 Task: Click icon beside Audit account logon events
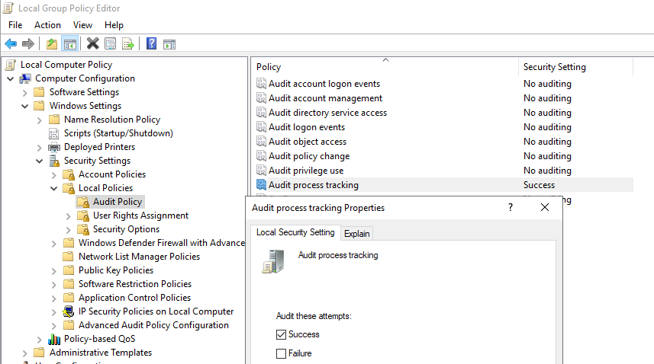(261, 84)
